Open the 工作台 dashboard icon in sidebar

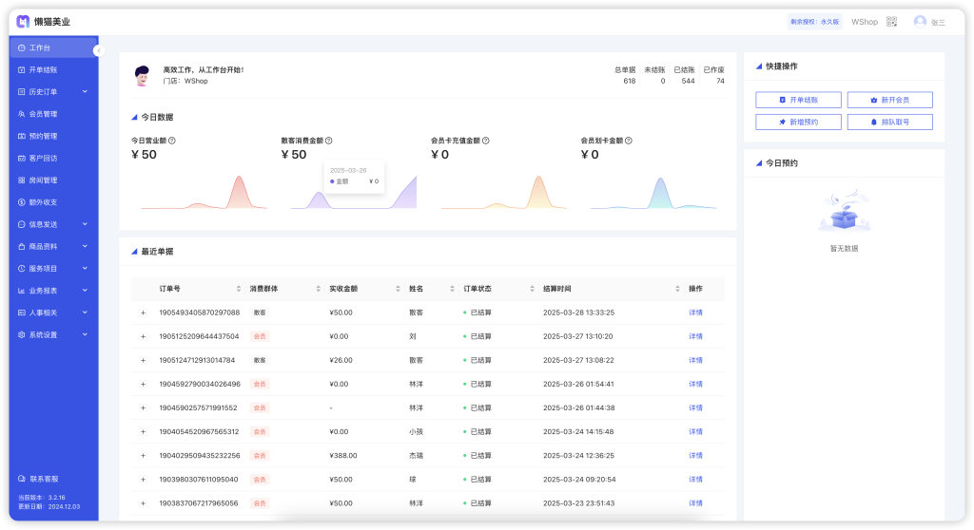[x=22, y=47]
